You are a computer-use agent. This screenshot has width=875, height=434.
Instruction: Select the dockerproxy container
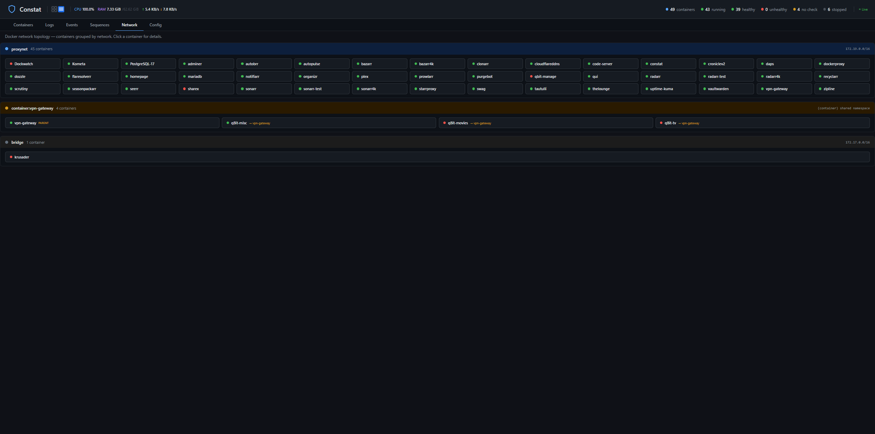(842, 64)
